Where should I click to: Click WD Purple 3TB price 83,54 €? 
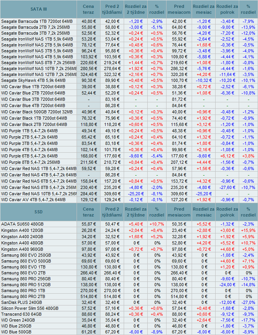click(89, 144)
